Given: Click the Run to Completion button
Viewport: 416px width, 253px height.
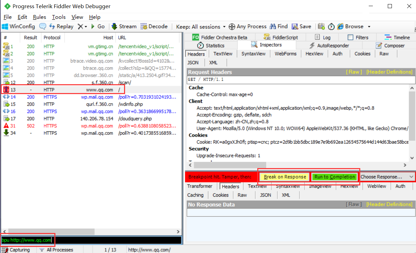Looking at the screenshot, I should pos(335,177).
